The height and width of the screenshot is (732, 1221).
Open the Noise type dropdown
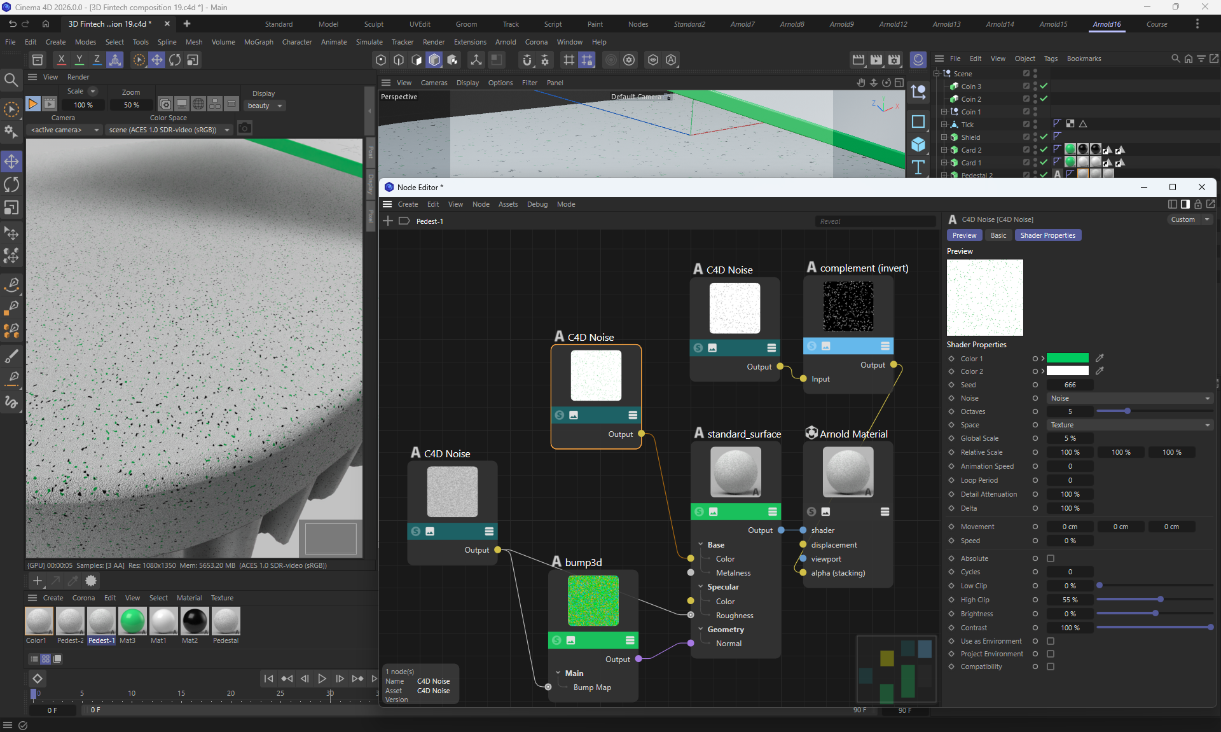point(1129,398)
